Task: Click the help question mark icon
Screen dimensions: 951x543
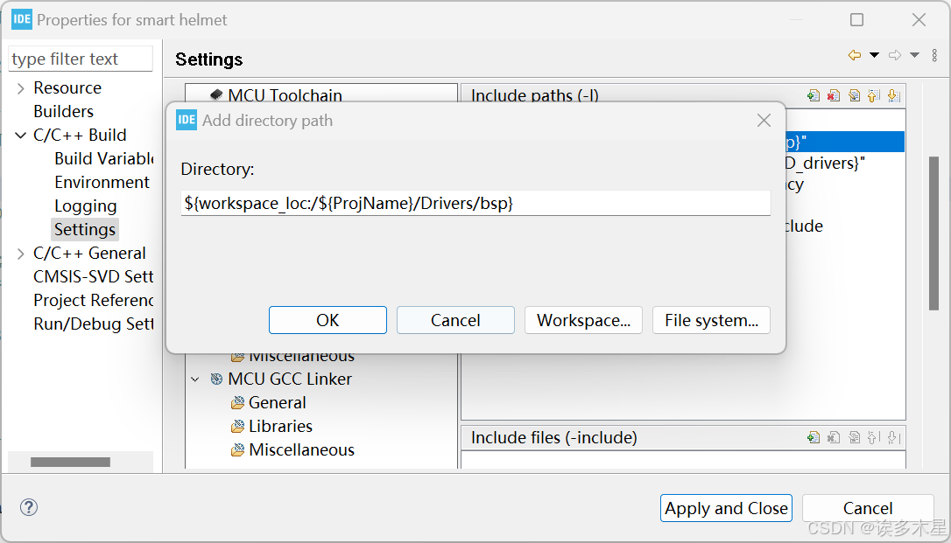Action: [x=29, y=507]
